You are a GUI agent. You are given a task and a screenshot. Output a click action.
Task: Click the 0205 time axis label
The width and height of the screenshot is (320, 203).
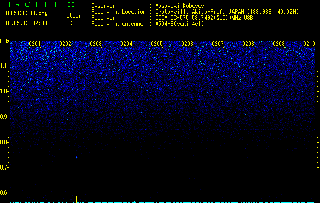(157, 44)
